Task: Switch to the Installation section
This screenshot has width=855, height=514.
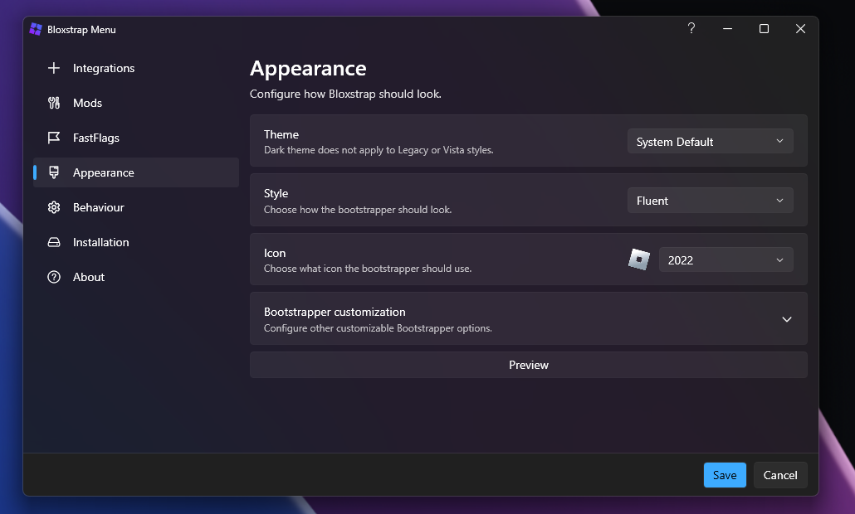Action: pos(99,242)
